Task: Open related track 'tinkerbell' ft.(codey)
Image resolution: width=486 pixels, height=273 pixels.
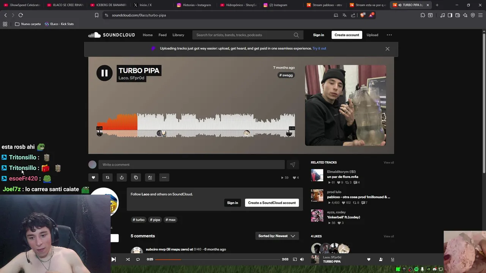Action: click(344, 217)
